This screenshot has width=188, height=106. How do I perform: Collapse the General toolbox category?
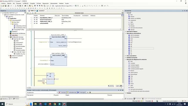(x=125, y=13)
